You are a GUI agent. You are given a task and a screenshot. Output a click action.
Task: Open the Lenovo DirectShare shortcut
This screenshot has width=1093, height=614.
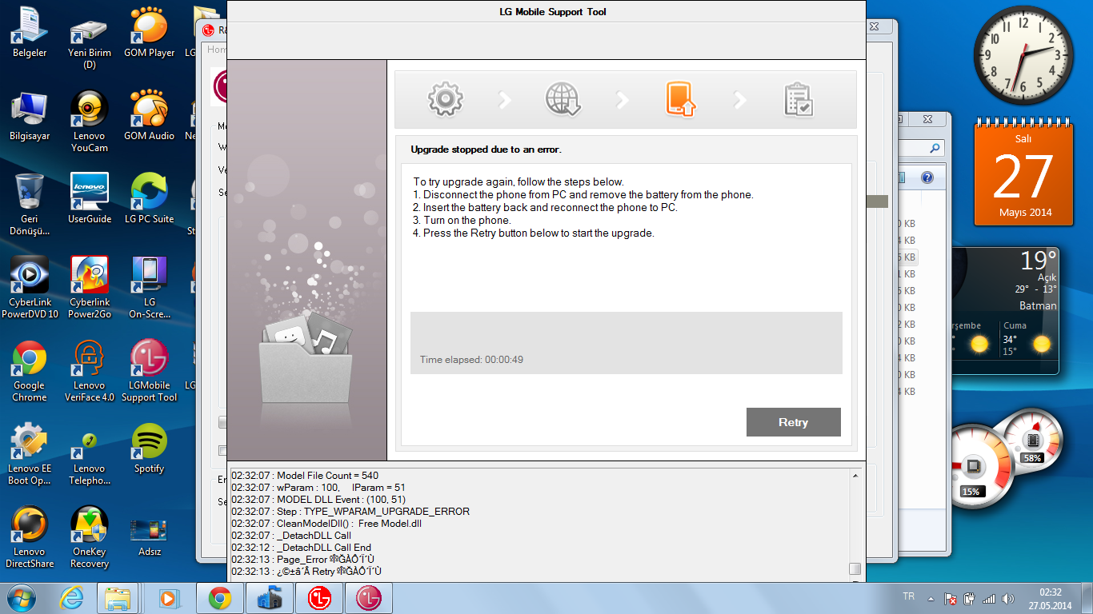click(30, 537)
